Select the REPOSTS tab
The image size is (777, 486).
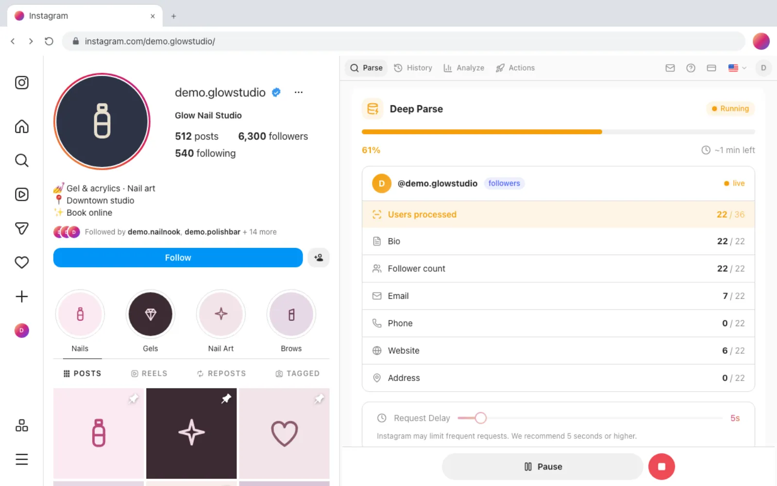[221, 373]
